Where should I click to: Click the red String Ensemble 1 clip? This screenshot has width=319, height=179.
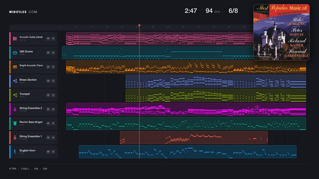coord(194,138)
